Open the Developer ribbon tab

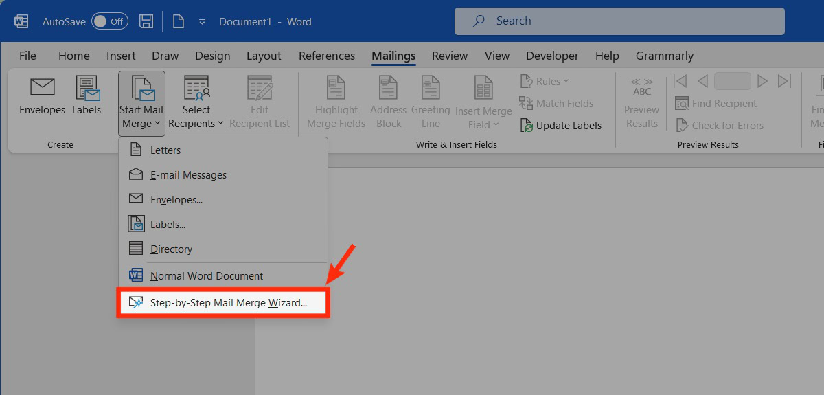click(552, 56)
